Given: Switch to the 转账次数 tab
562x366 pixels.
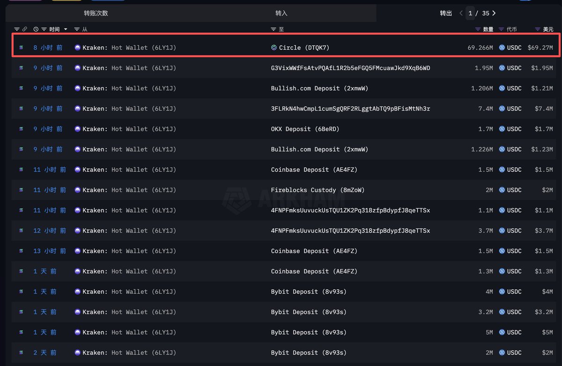Looking at the screenshot, I should point(96,13).
